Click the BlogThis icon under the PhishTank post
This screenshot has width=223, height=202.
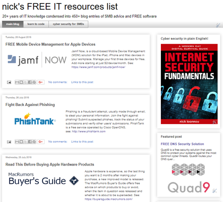21,142
